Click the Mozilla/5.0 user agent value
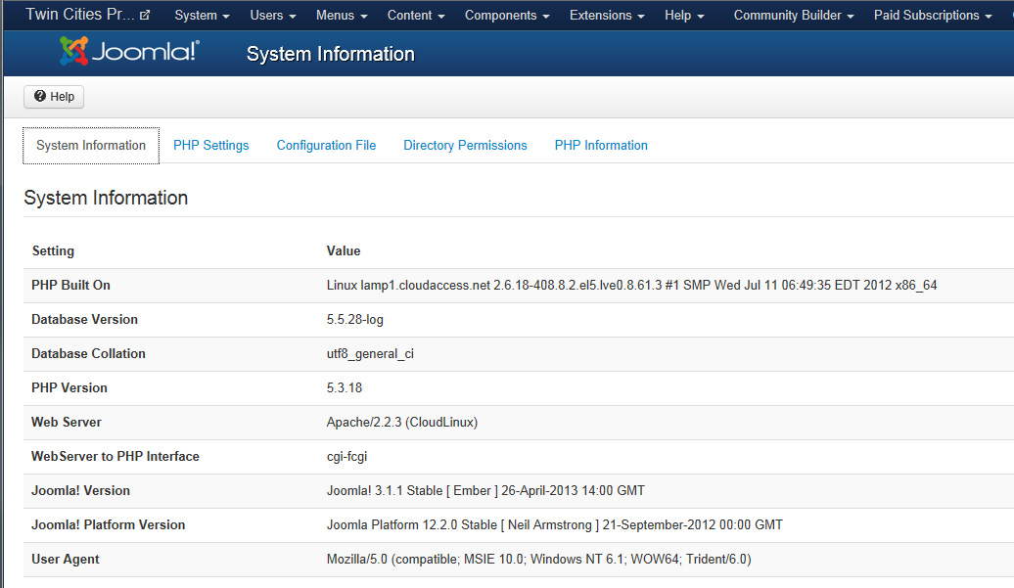Screen dimensions: 1014x588 pyautogui.click(x=538, y=559)
